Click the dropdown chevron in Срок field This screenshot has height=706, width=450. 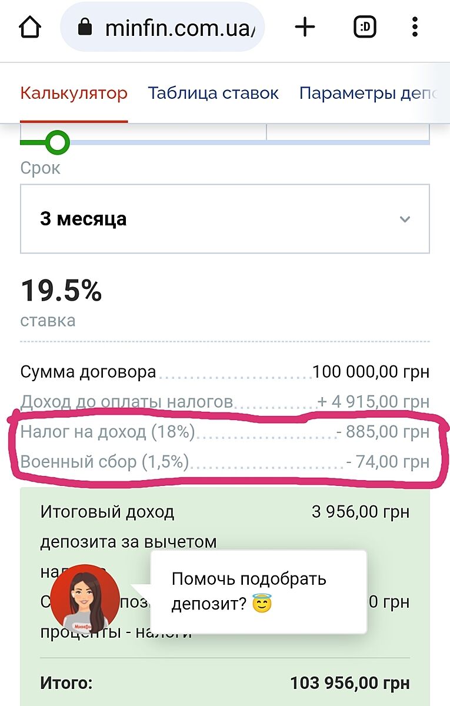[x=405, y=219]
